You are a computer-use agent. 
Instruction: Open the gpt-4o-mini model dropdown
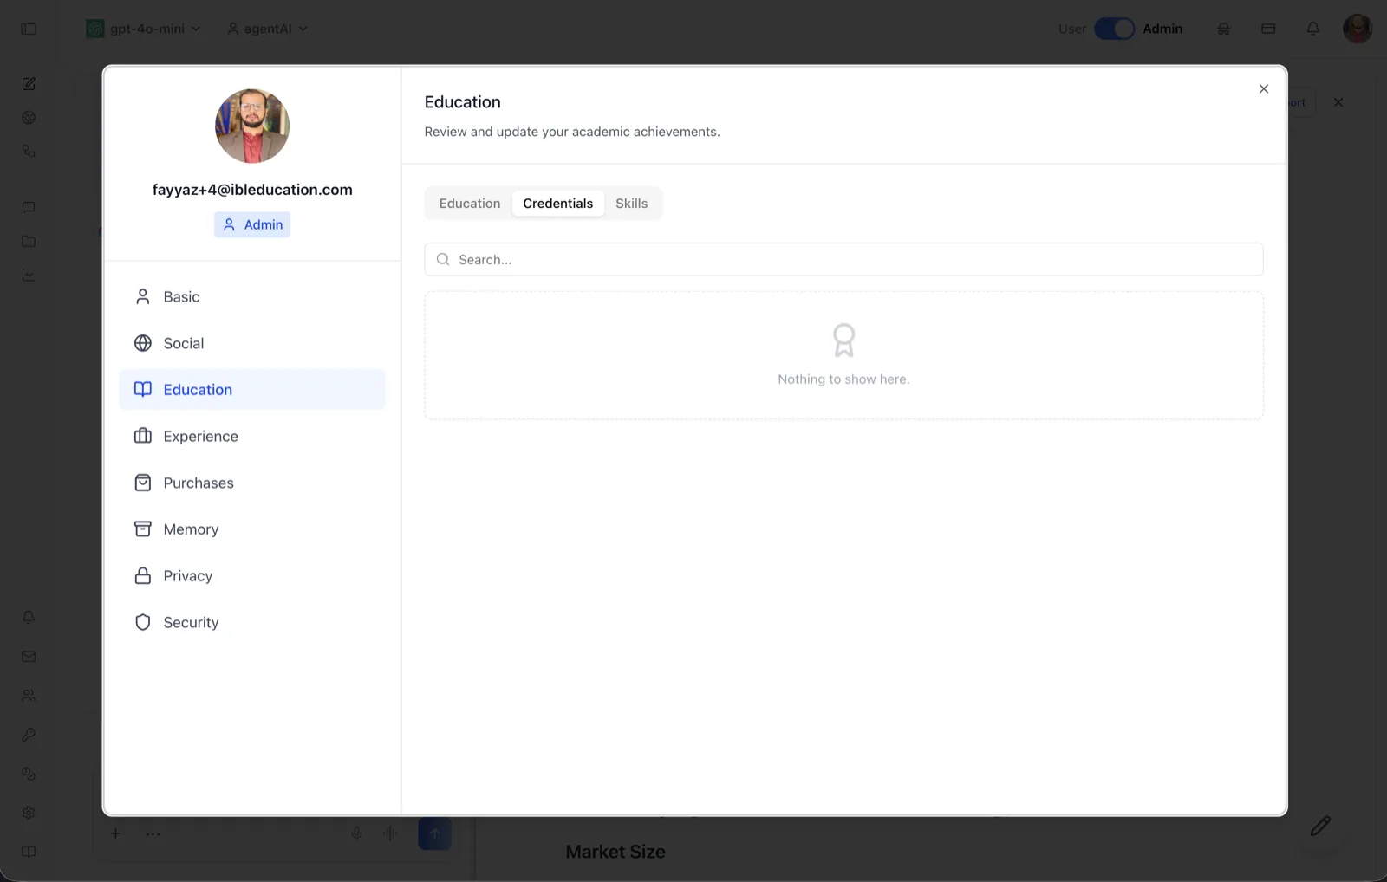[x=144, y=29]
